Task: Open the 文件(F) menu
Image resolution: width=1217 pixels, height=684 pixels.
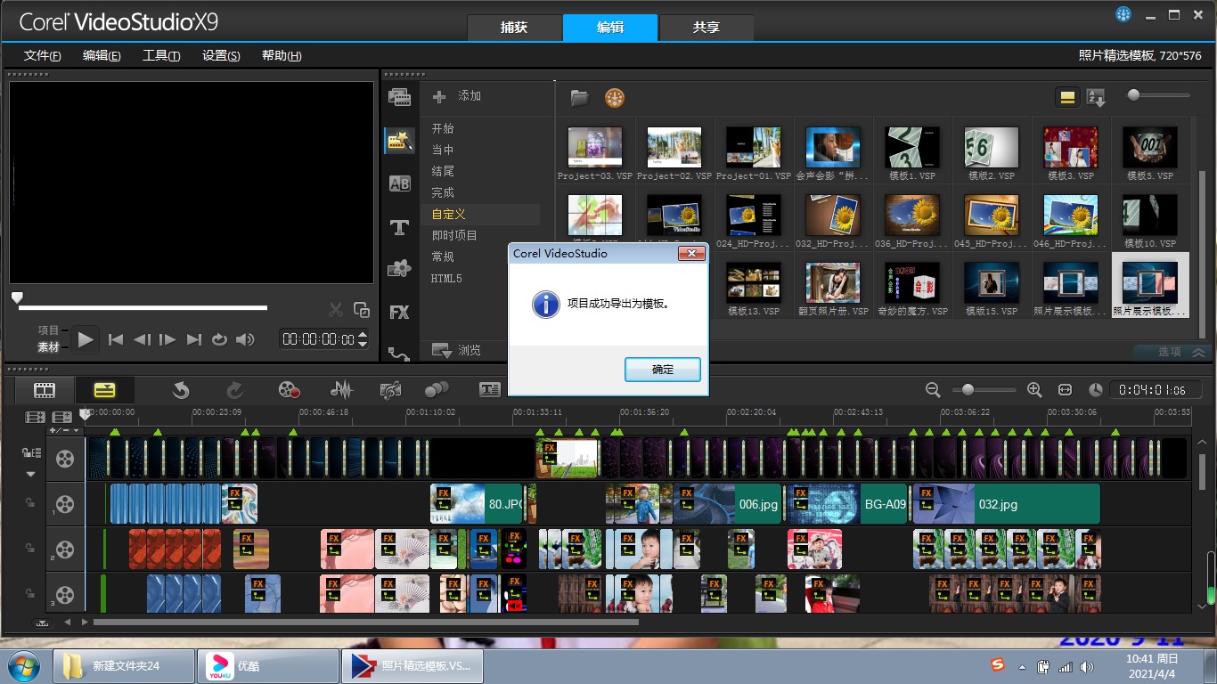Action: point(43,55)
